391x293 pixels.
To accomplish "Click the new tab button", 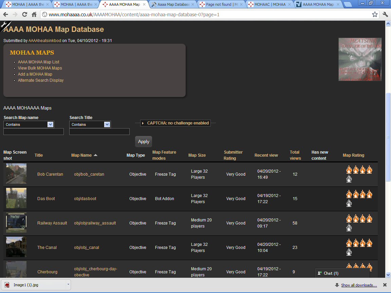I will pyautogui.click(x=348, y=4).
